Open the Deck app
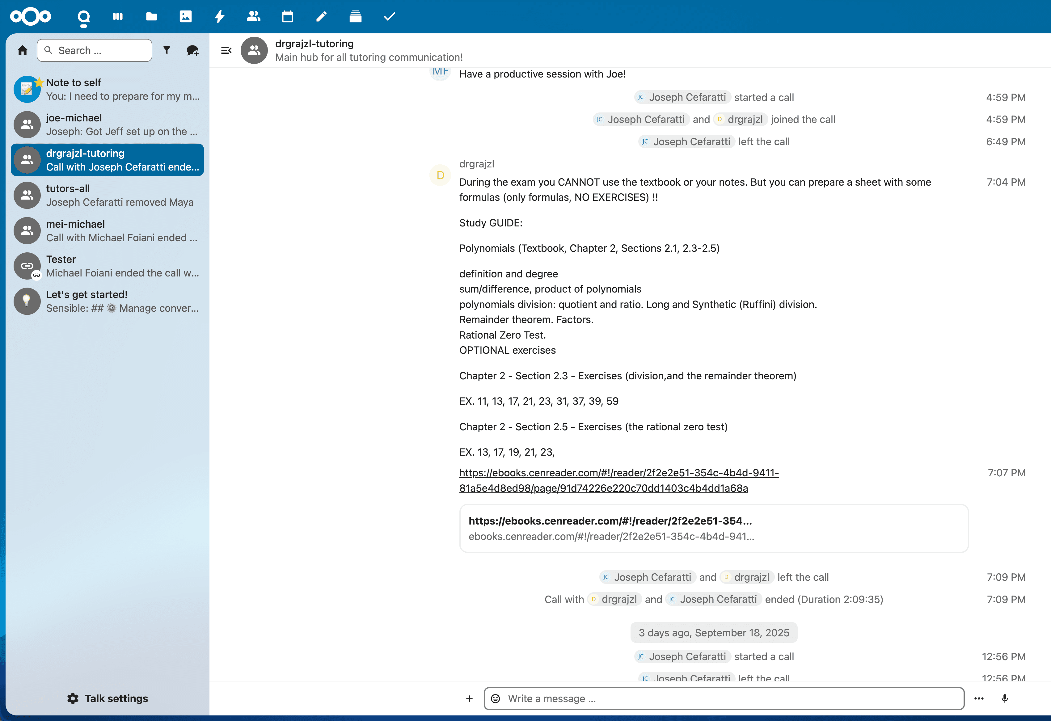 (x=356, y=16)
